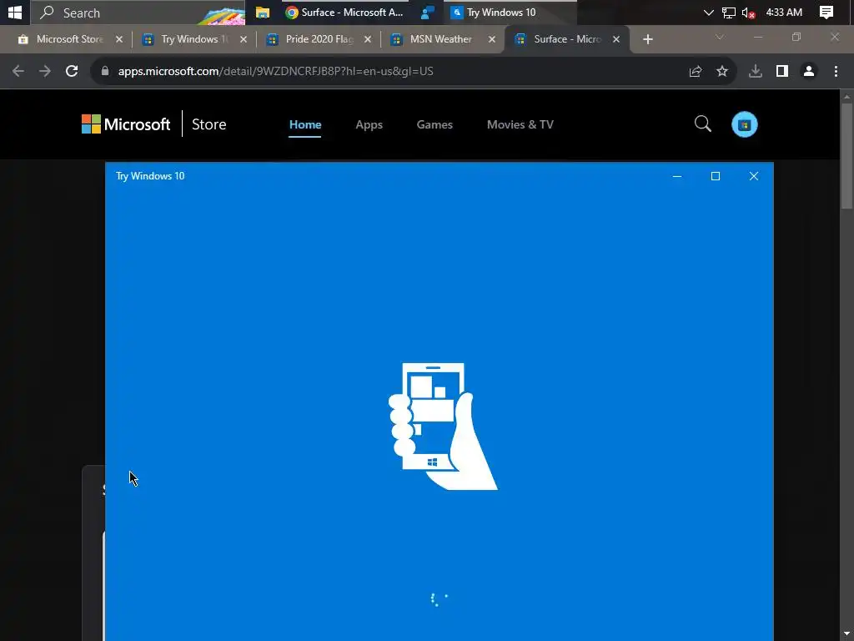
Task: Expand the hidden system tray icons chevron
Action: coord(708,12)
